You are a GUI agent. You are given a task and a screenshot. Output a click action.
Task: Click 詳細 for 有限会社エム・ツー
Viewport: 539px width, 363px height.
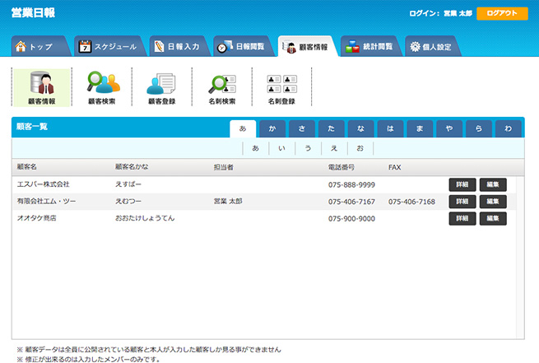pos(462,202)
